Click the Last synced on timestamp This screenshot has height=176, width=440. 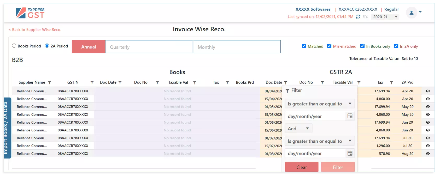click(320, 17)
